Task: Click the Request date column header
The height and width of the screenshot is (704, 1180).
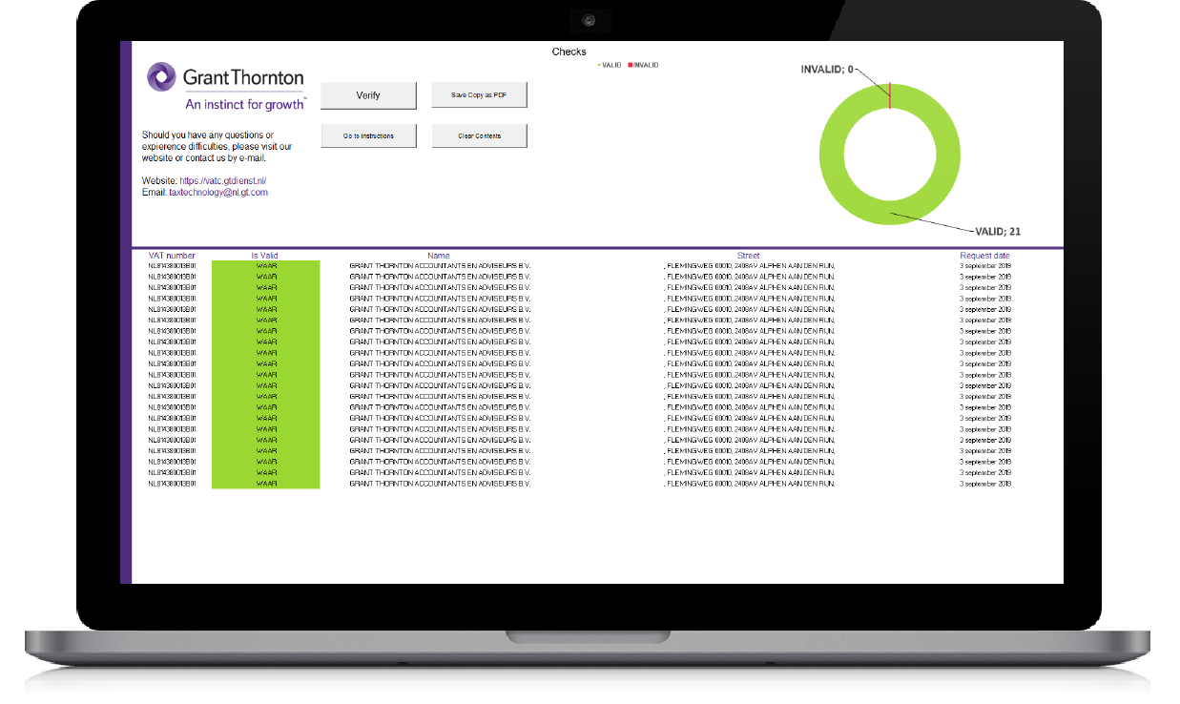Action: [x=984, y=256]
